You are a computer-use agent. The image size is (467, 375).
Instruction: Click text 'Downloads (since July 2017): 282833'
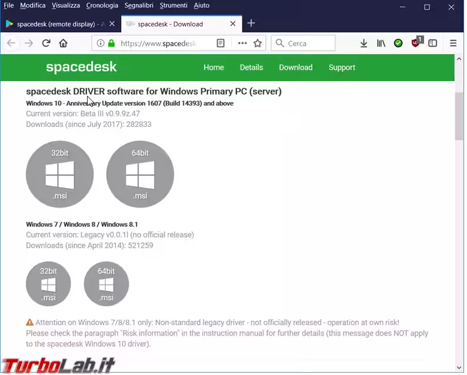89,125
